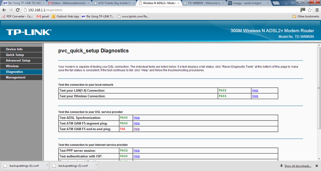Click Help for ADSL Synchronization test
The width and height of the screenshot is (321, 171).
(137, 118)
